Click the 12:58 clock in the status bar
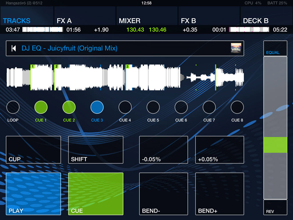293x220 pixels. 146,3
